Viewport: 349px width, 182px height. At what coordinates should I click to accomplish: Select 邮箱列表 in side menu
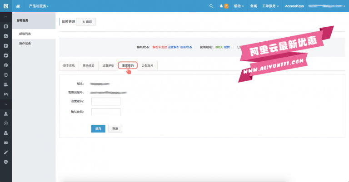34,34
